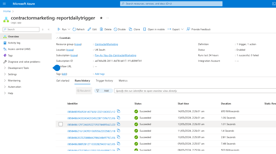The image size is (276, 154).
Task: Click the global search bar
Action: [x=171, y=4]
